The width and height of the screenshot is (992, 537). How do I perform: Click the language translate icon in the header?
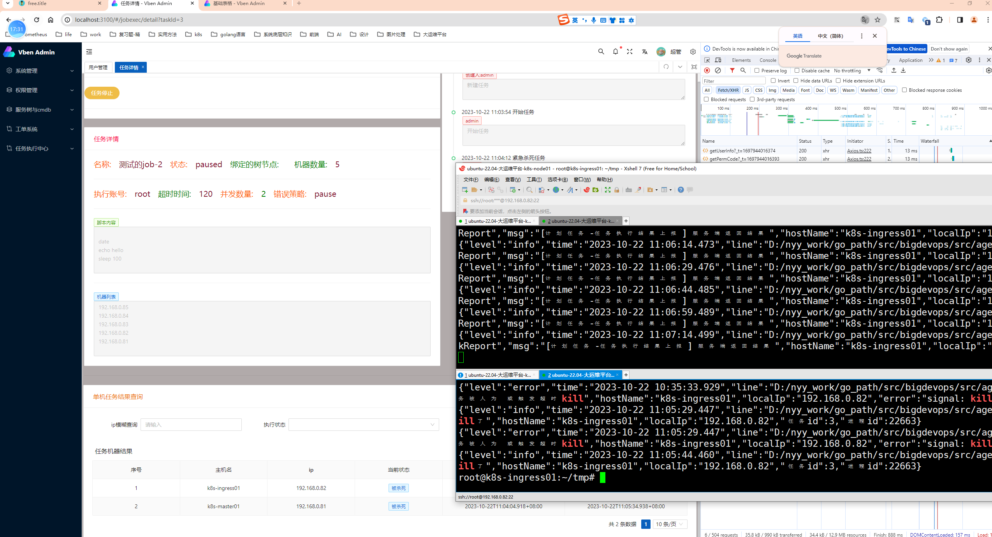(x=645, y=52)
